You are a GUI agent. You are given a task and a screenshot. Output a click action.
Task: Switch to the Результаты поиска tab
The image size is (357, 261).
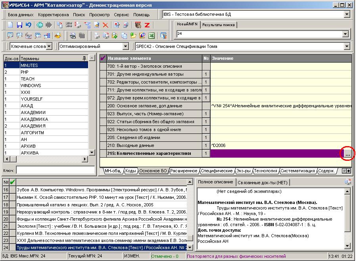[218, 25]
